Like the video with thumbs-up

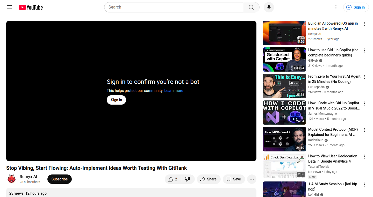173,179
